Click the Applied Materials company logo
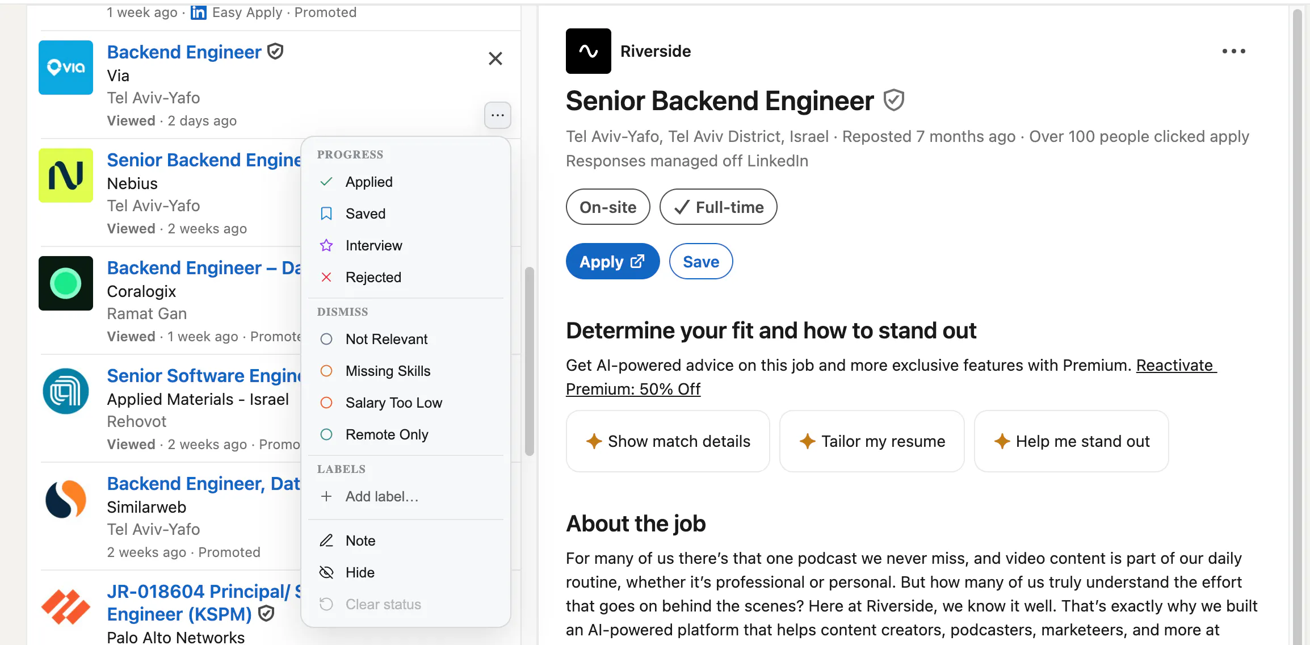Viewport: 1310px width, 645px height. pyautogui.click(x=66, y=391)
